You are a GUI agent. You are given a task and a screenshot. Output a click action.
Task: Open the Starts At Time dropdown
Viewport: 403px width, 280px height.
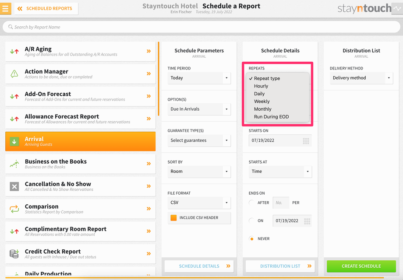coord(280,171)
